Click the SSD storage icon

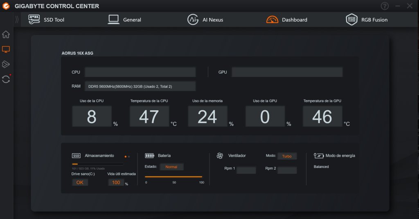(76, 156)
